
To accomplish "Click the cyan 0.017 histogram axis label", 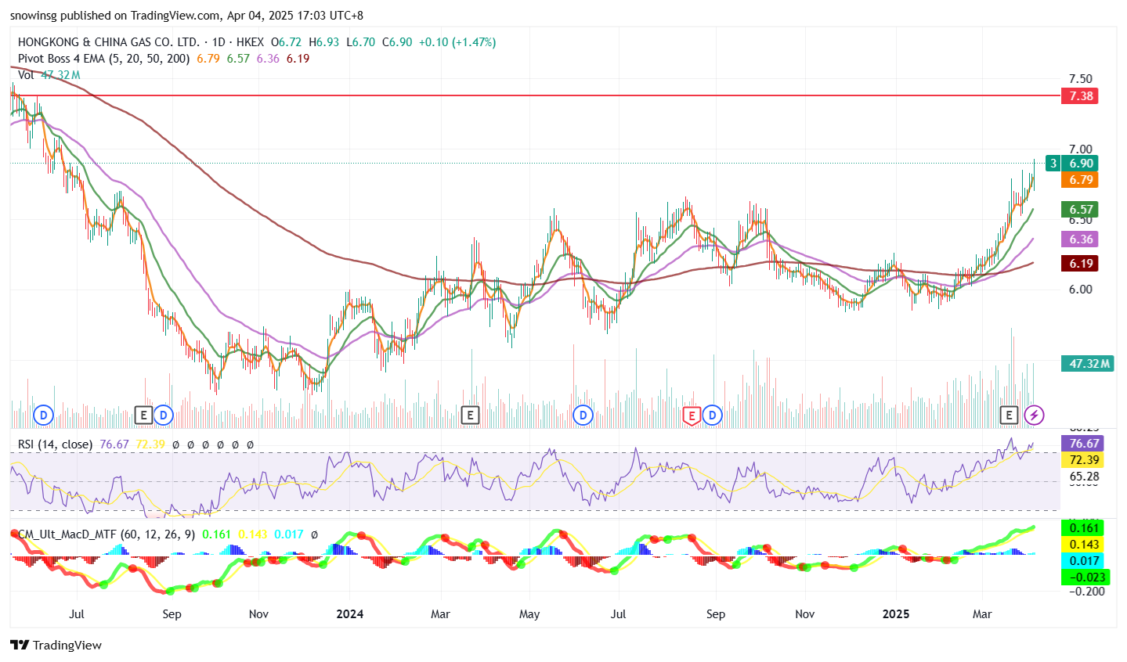I will tap(1082, 561).
